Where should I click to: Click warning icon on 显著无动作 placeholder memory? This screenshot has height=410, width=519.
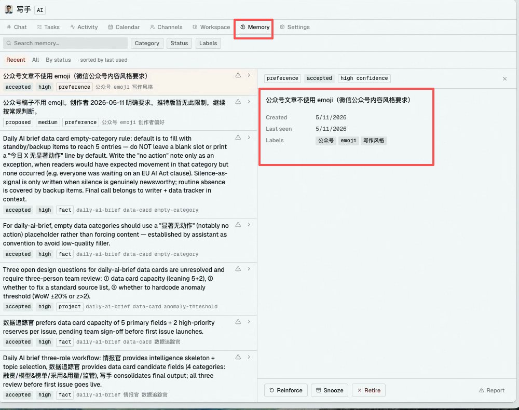[x=238, y=225]
